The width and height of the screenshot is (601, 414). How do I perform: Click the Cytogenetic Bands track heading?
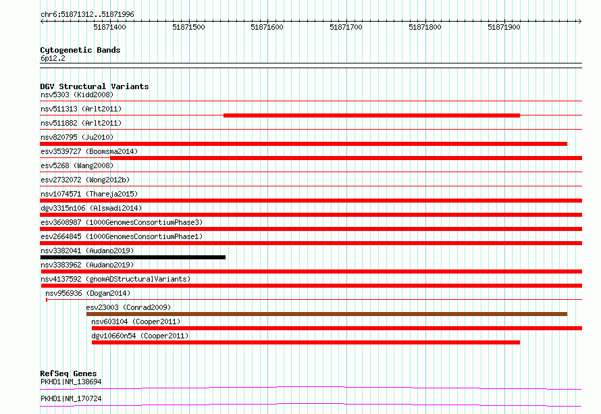click(80, 50)
